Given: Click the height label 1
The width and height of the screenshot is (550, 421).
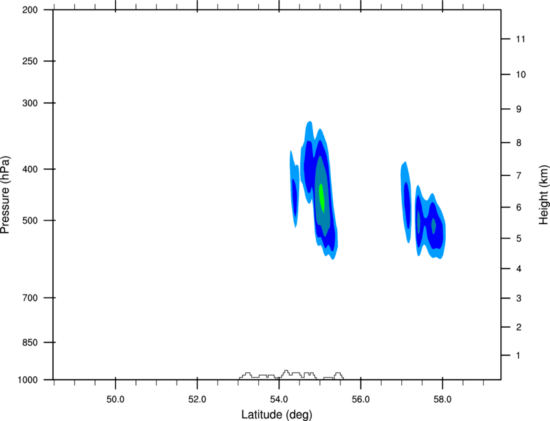Looking at the screenshot, I should point(518,356).
